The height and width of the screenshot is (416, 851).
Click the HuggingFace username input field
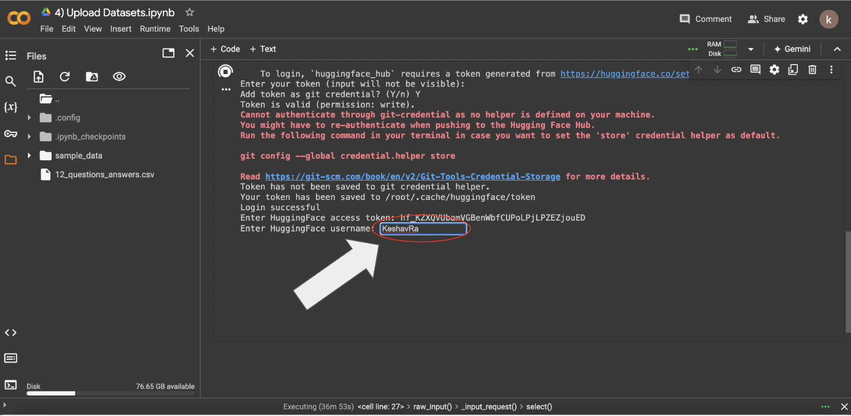click(x=423, y=229)
